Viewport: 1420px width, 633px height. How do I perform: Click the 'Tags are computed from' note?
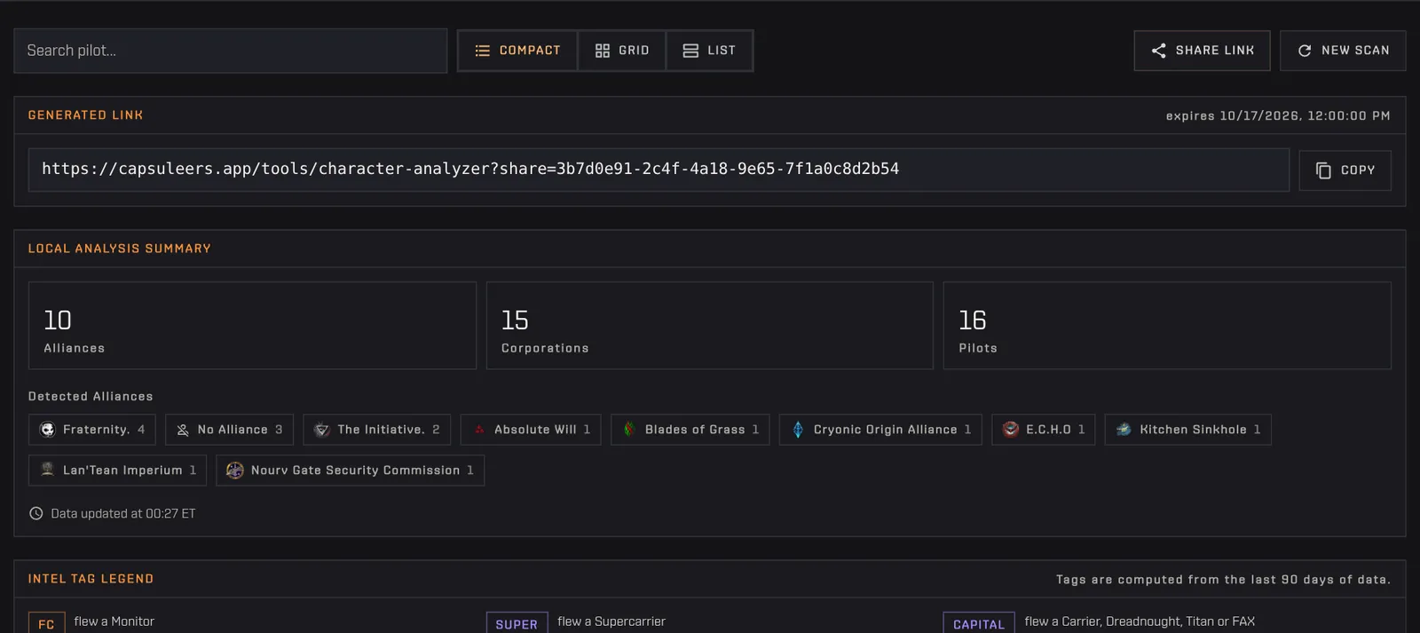[x=1223, y=580]
